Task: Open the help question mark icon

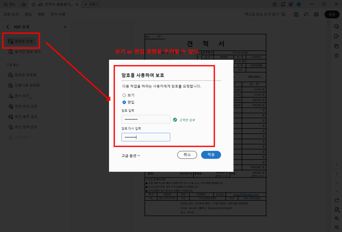Action: 275,4
